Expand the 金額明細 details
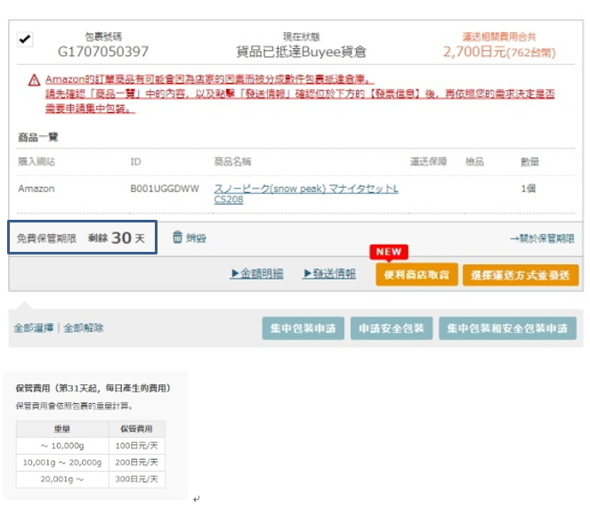This screenshot has width=590, height=509. pos(256,274)
